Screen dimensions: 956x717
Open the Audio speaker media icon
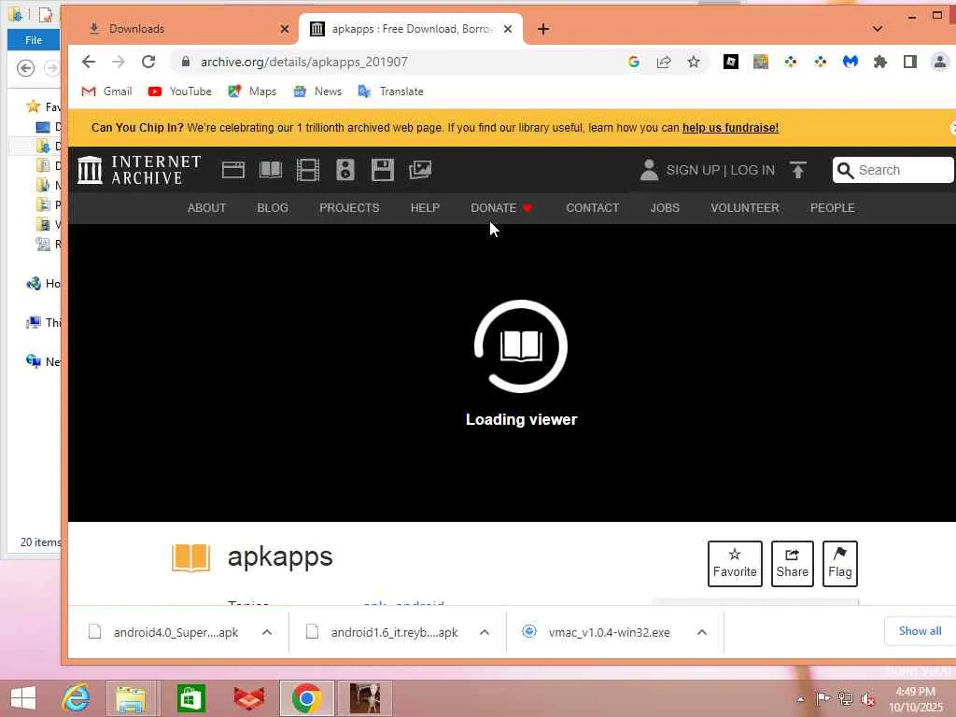(x=345, y=170)
